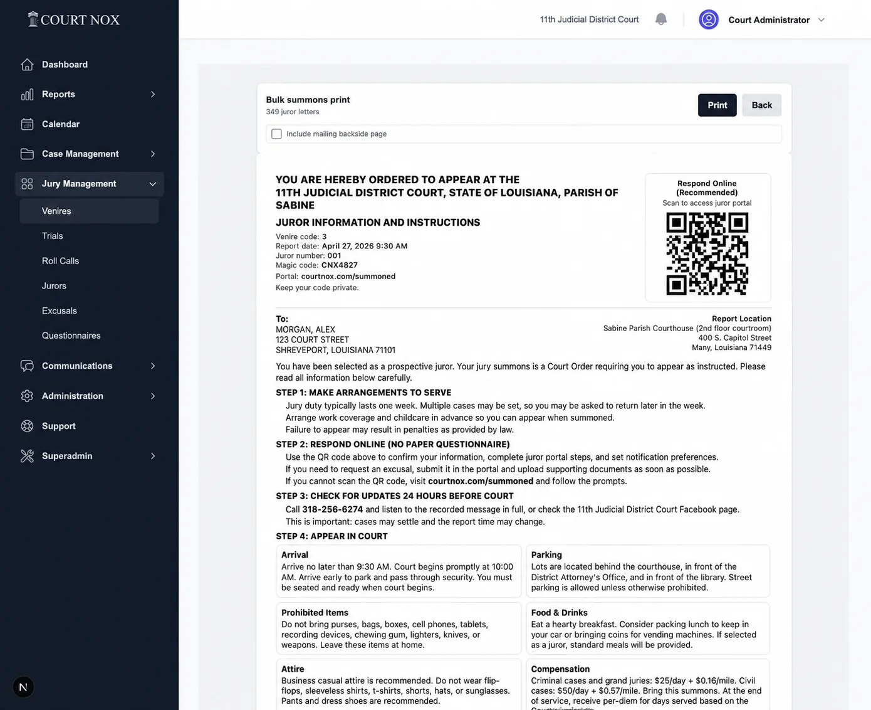Click the Superadmin tools icon
This screenshot has width=871, height=710.
click(27, 456)
